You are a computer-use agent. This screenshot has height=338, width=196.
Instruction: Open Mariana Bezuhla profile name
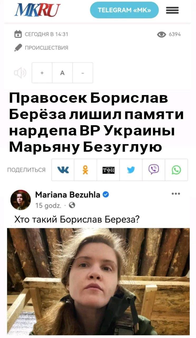(x=68, y=195)
